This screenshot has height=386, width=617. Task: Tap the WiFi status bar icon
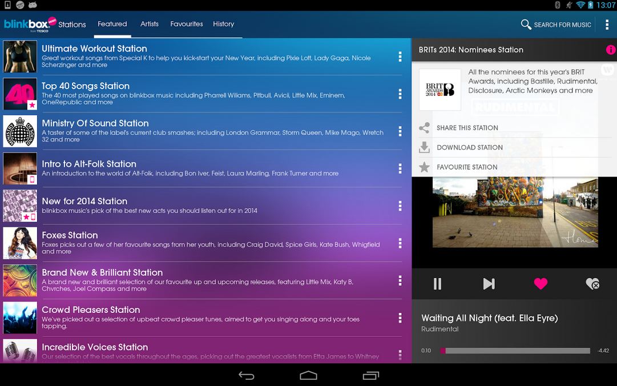coord(580,5)
